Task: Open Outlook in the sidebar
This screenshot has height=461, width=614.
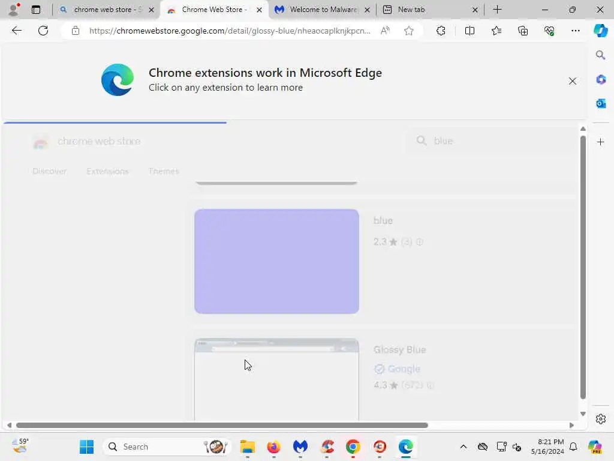Action: click(601, 103)
